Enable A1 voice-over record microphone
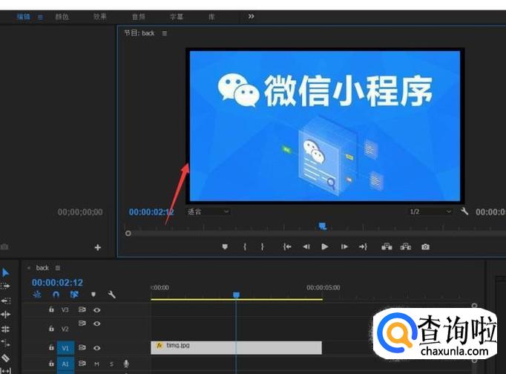This screenshot has height=374, width=506. pos(126,364)
